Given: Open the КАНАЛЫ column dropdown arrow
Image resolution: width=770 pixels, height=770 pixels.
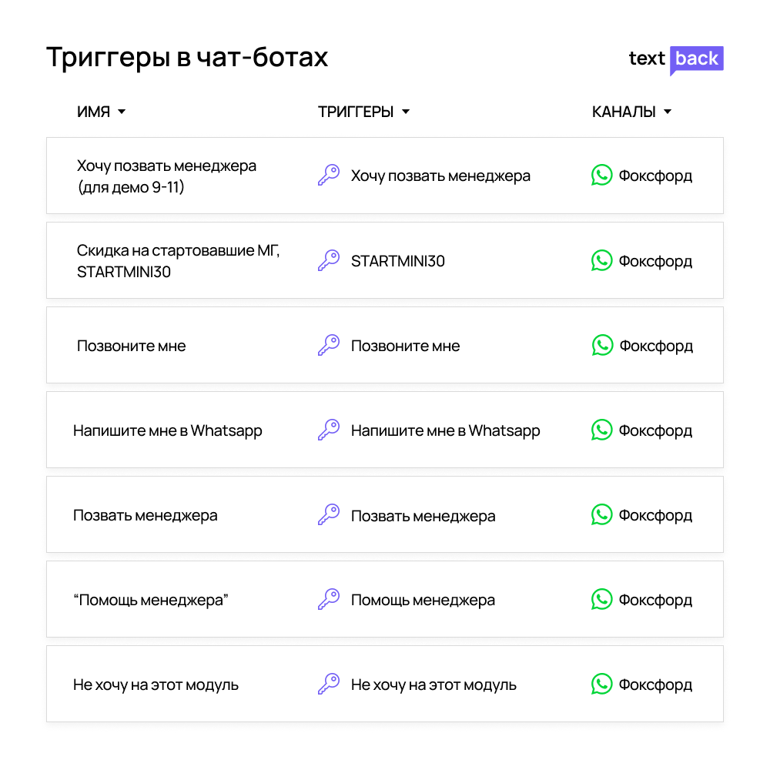Looking at the screenshot, I should pyautogui.click(x=668, y=112).
